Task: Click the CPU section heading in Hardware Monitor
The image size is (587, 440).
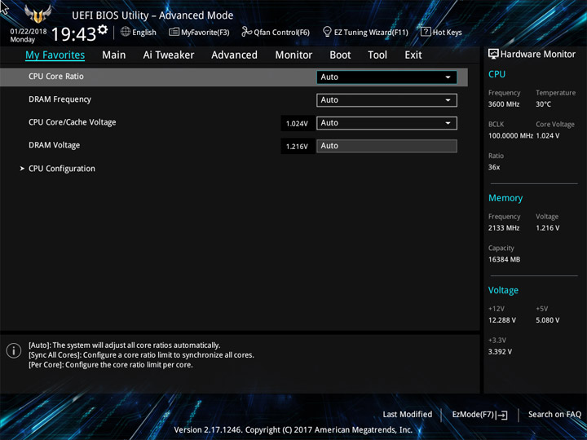Action: pos(497,74)
